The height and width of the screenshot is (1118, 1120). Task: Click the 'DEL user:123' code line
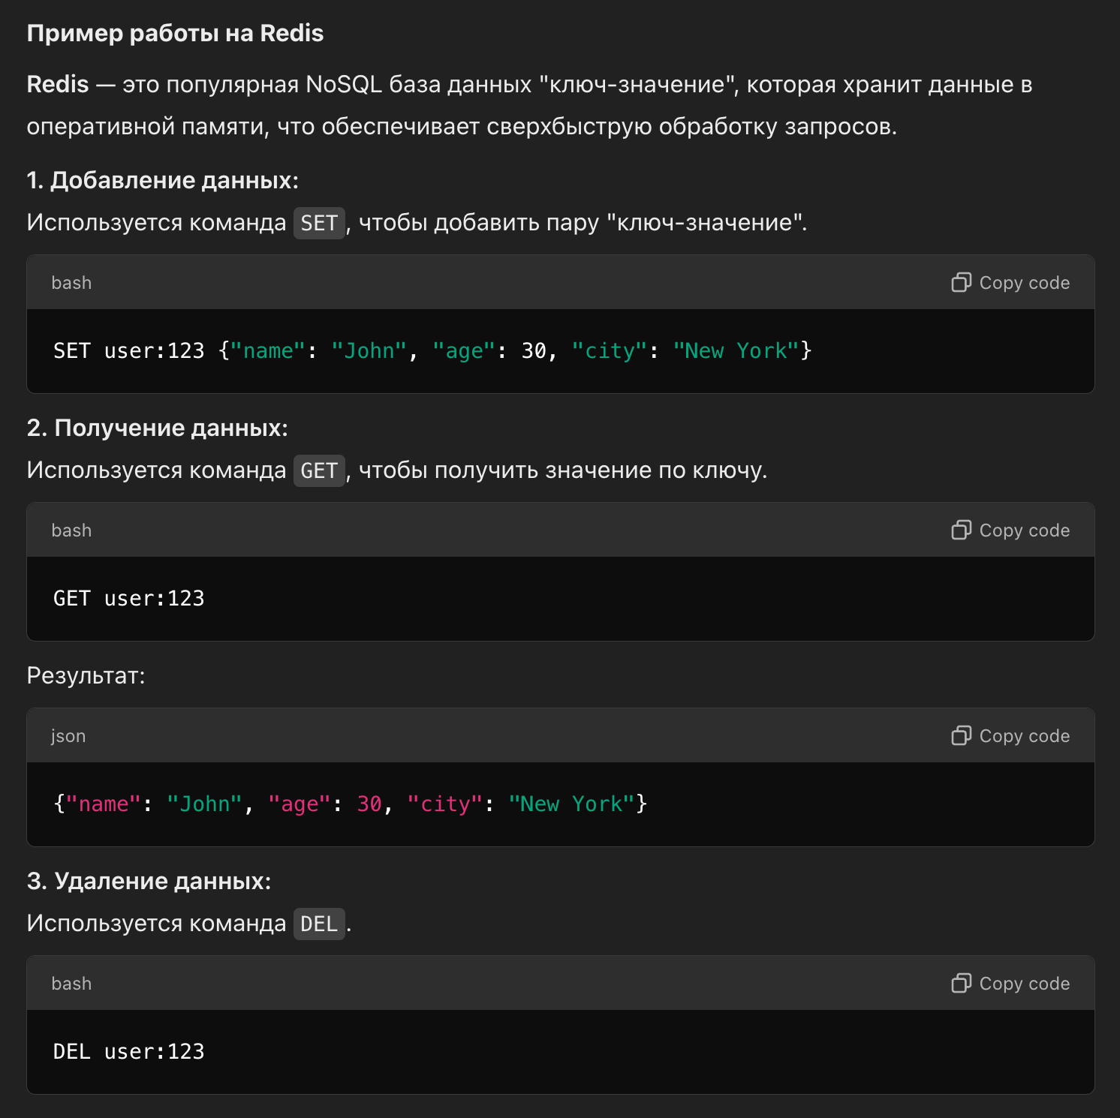128,1051
